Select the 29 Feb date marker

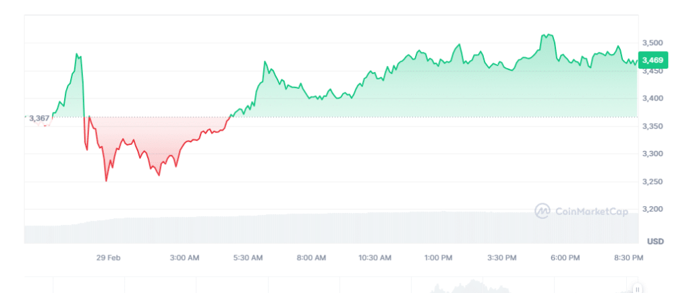click(109, 257)
